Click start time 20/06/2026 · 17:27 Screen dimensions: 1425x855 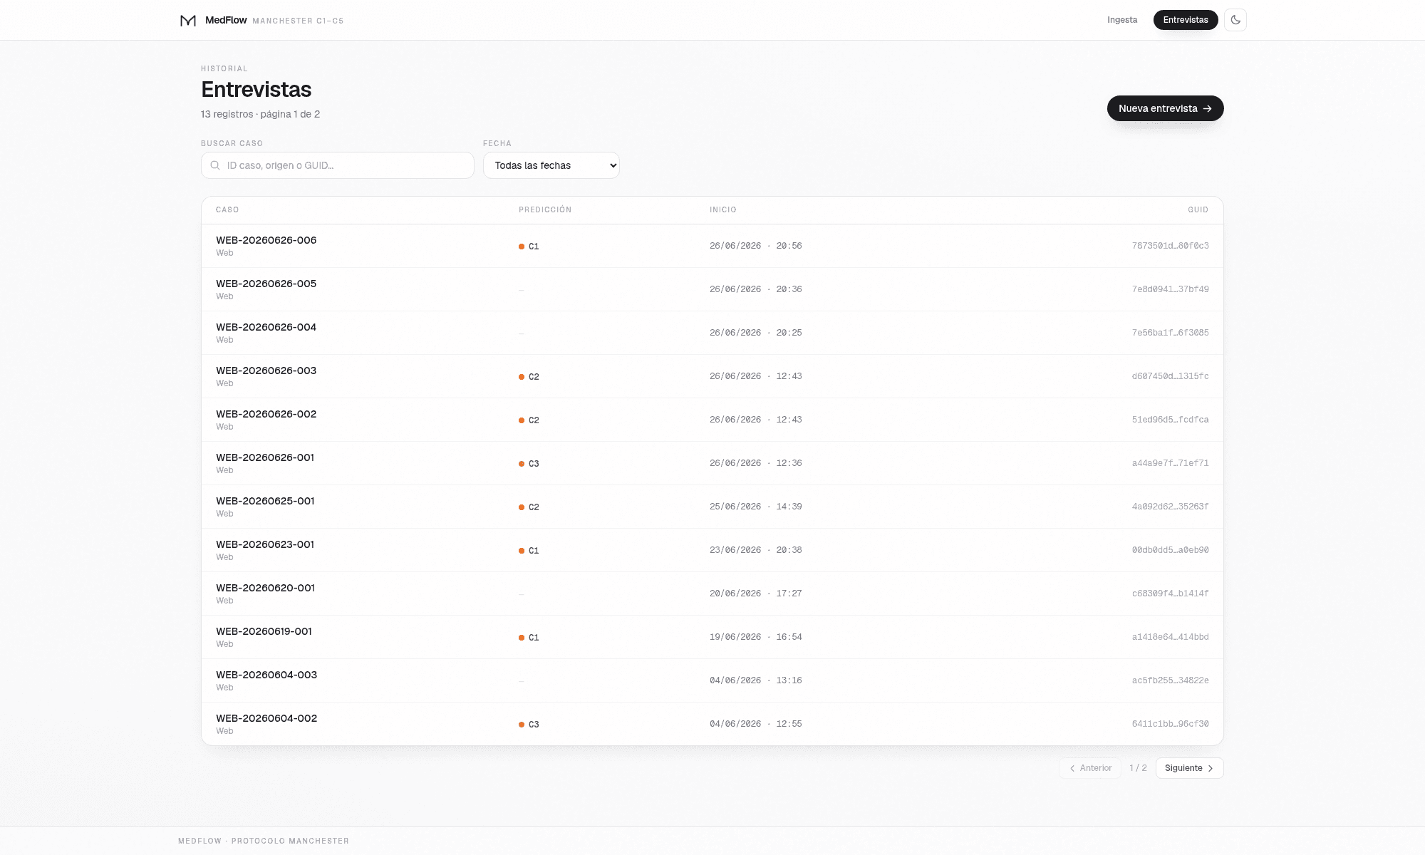[756, 594]
